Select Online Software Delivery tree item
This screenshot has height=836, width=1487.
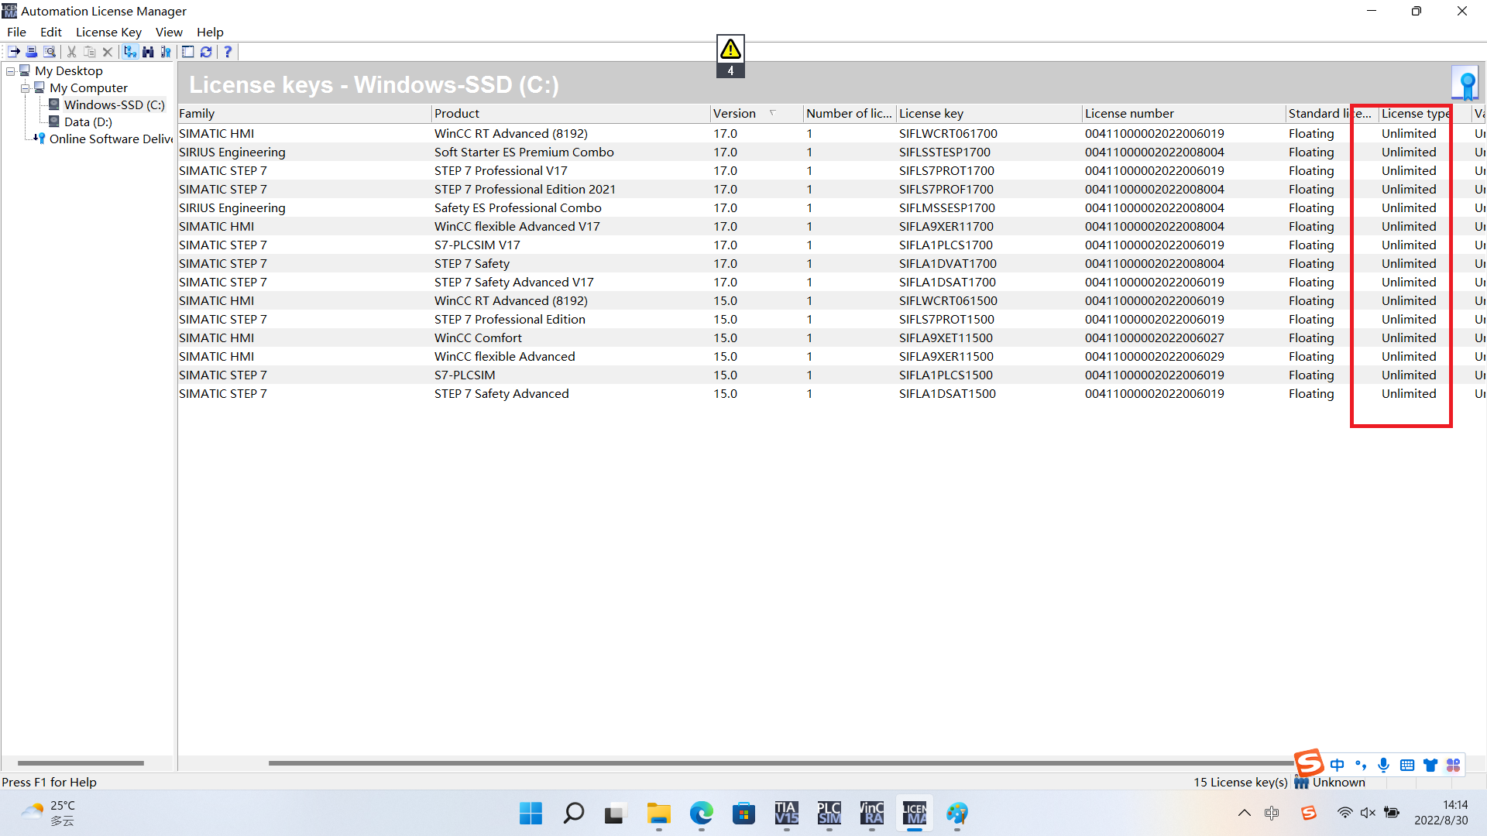[110, 139]
